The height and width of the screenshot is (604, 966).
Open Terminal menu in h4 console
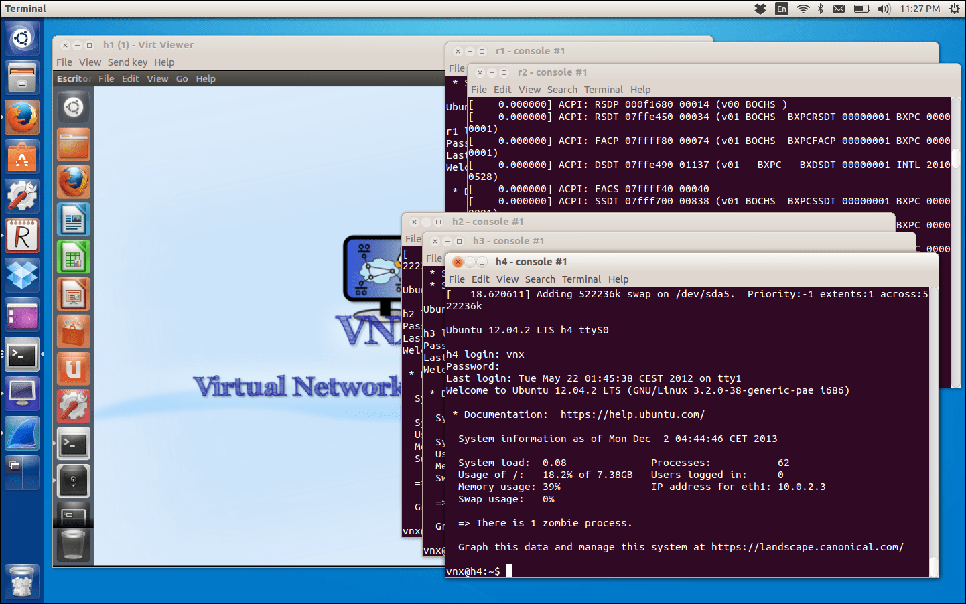pos(581,279)
